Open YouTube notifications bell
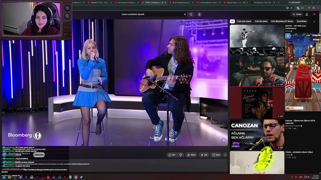The image size is (321, 180). 307,14
